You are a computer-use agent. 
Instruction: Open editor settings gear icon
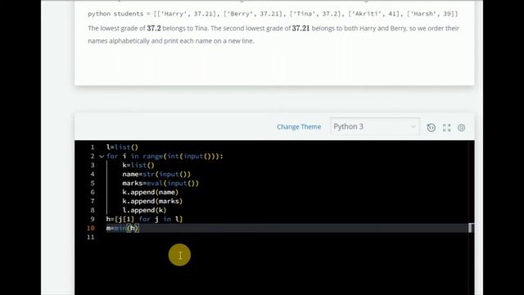pos(462,128)
